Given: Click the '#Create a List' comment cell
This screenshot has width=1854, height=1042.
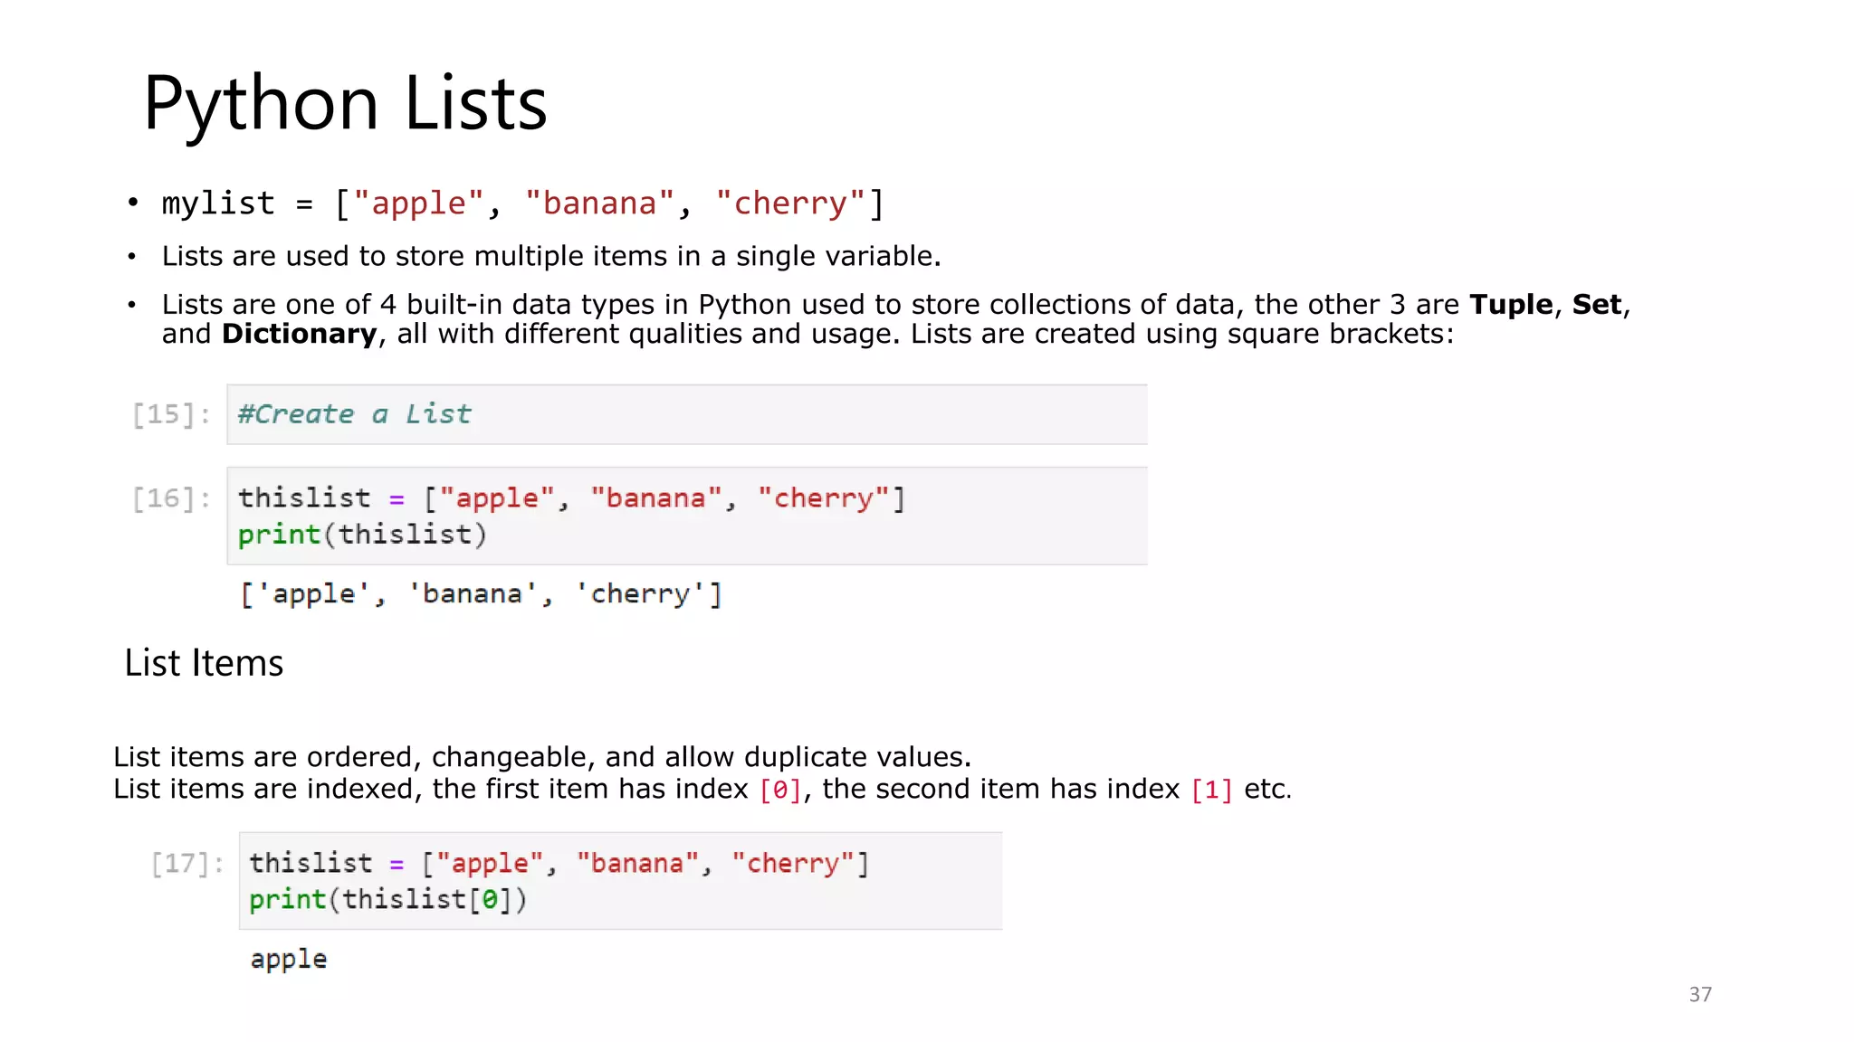Looking at the screenshot, I should pos(687,414).
